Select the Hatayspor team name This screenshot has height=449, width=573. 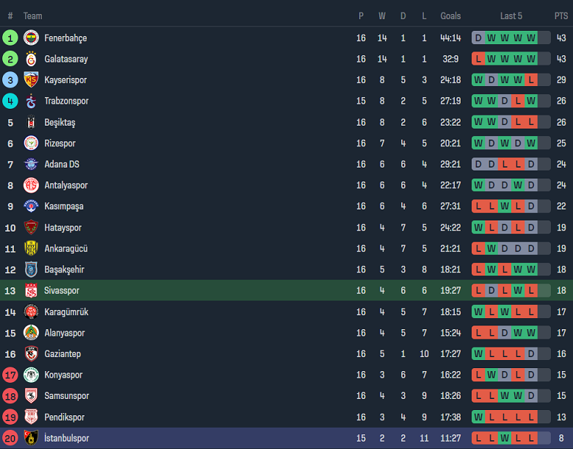(62, 228)
